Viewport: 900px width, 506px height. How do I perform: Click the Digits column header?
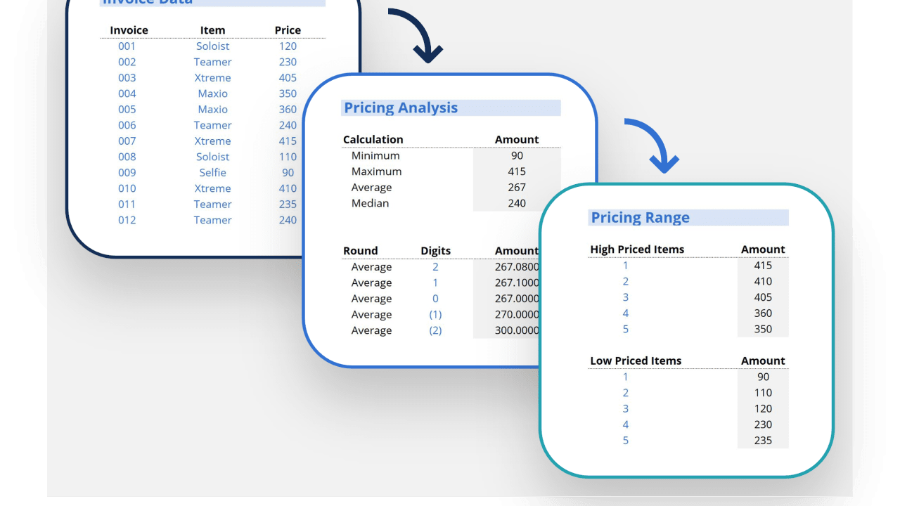coord(435,250)
